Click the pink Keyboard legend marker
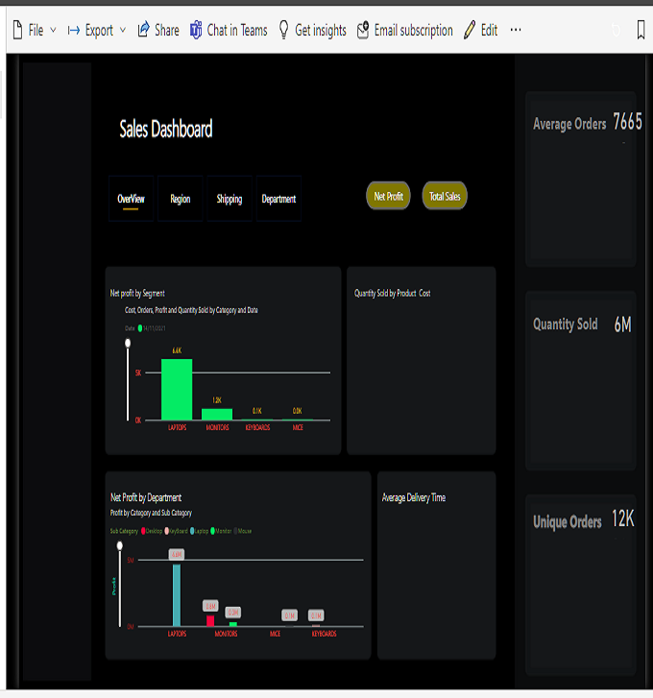 pyautogui.click(x=167, y=531)
